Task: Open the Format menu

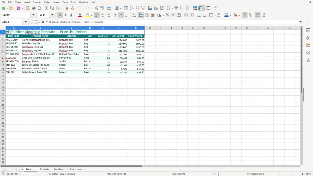Action: [x=37, y=2]
